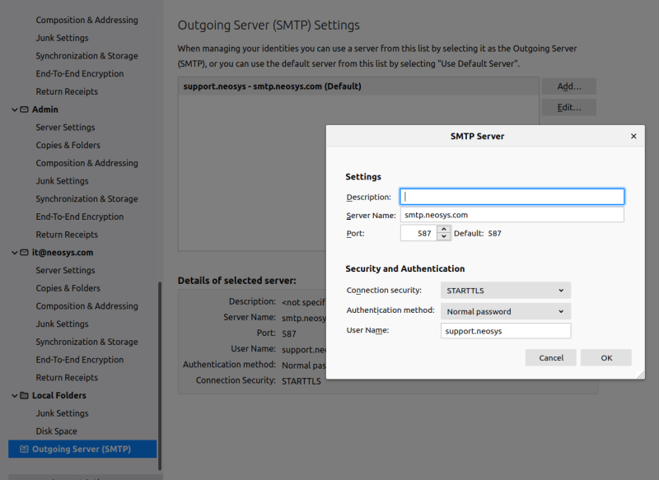
Task: Open Junk Settings under it@neosys.com
Action: point(63,324)
